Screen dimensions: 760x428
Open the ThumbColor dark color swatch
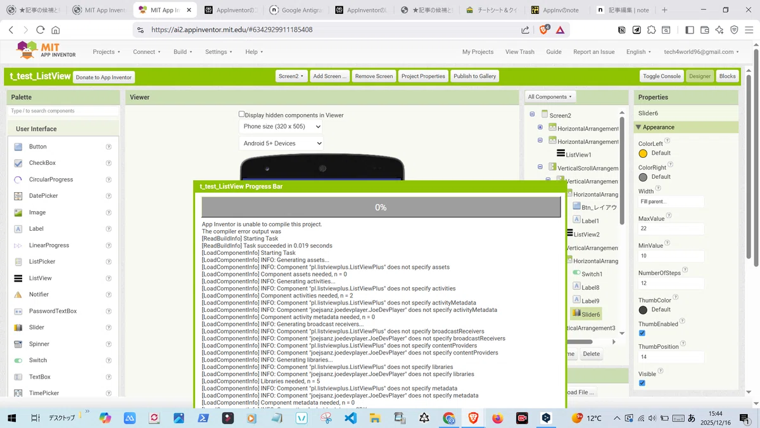643,310
